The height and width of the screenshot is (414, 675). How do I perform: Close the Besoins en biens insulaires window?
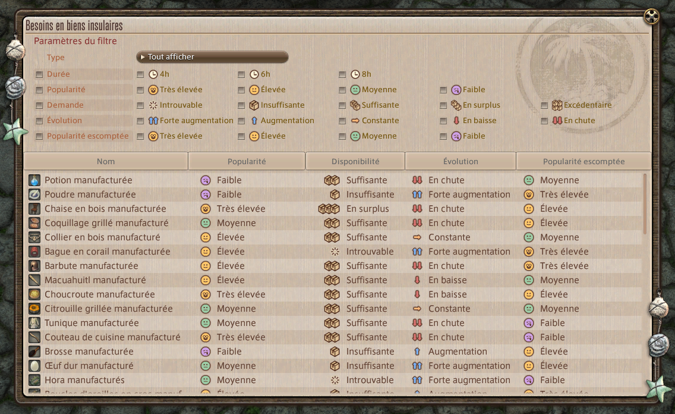coord(651,17)
